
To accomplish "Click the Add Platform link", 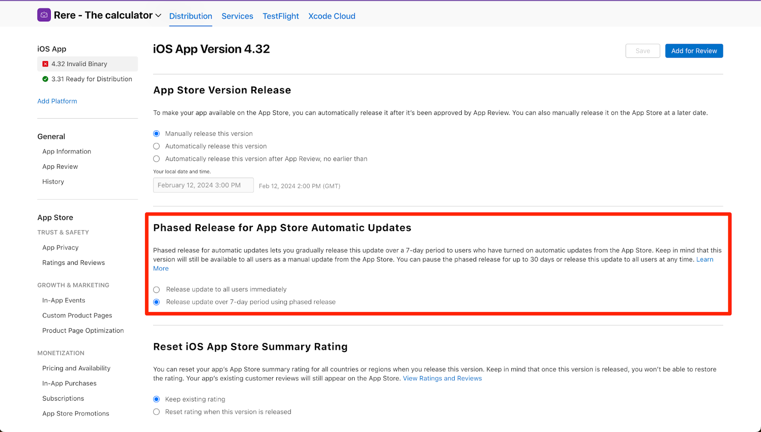I will 57,101.
